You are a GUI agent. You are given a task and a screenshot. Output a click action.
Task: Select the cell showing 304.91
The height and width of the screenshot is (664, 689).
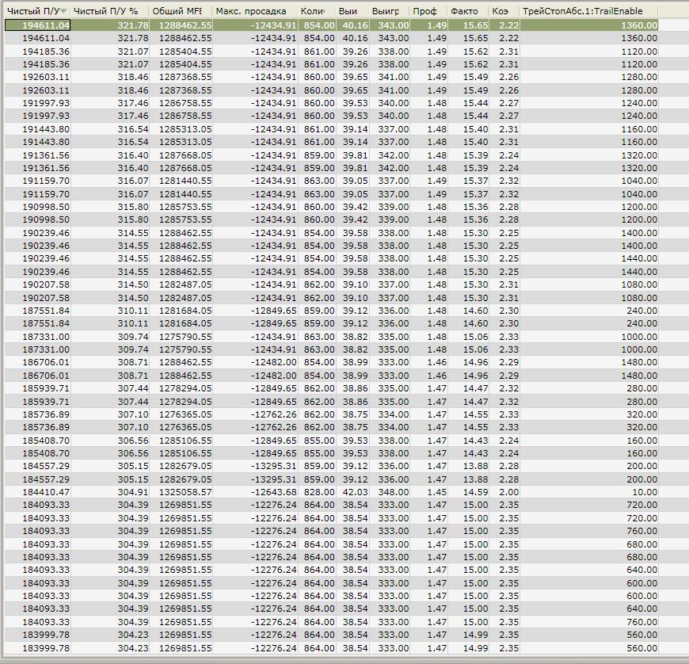pos(110,492)
